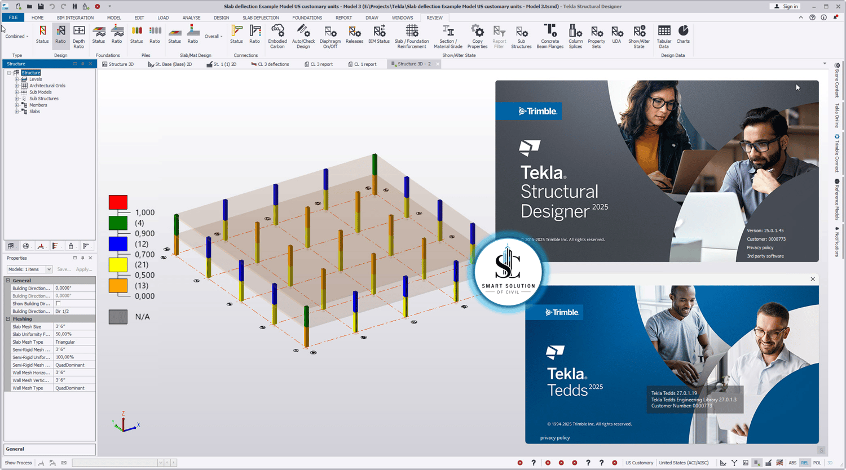
Task: Open Slab / Foundation Reinforcement tool
Action: pos(412,37)
